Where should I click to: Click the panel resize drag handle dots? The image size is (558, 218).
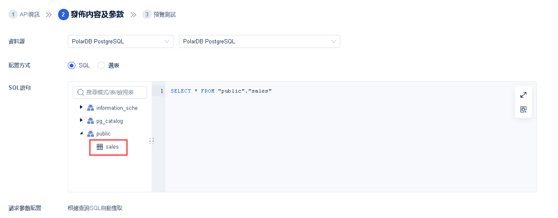coord(152,141)
